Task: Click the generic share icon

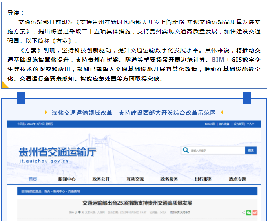Action: click(x=243, y=212)
